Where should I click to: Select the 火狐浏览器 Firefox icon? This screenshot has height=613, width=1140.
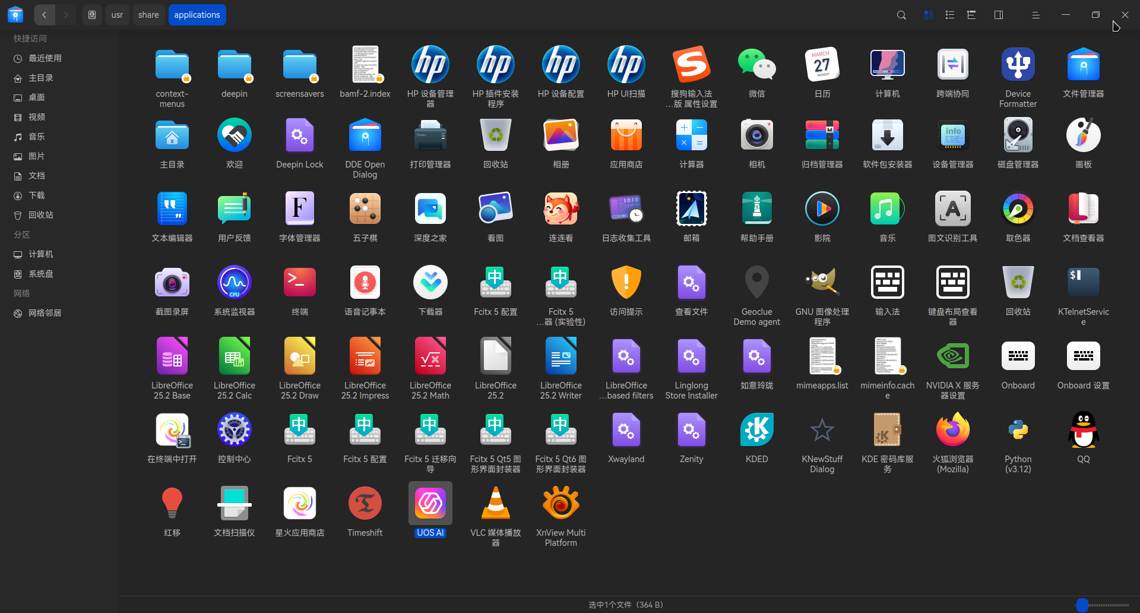coord(952,429)
